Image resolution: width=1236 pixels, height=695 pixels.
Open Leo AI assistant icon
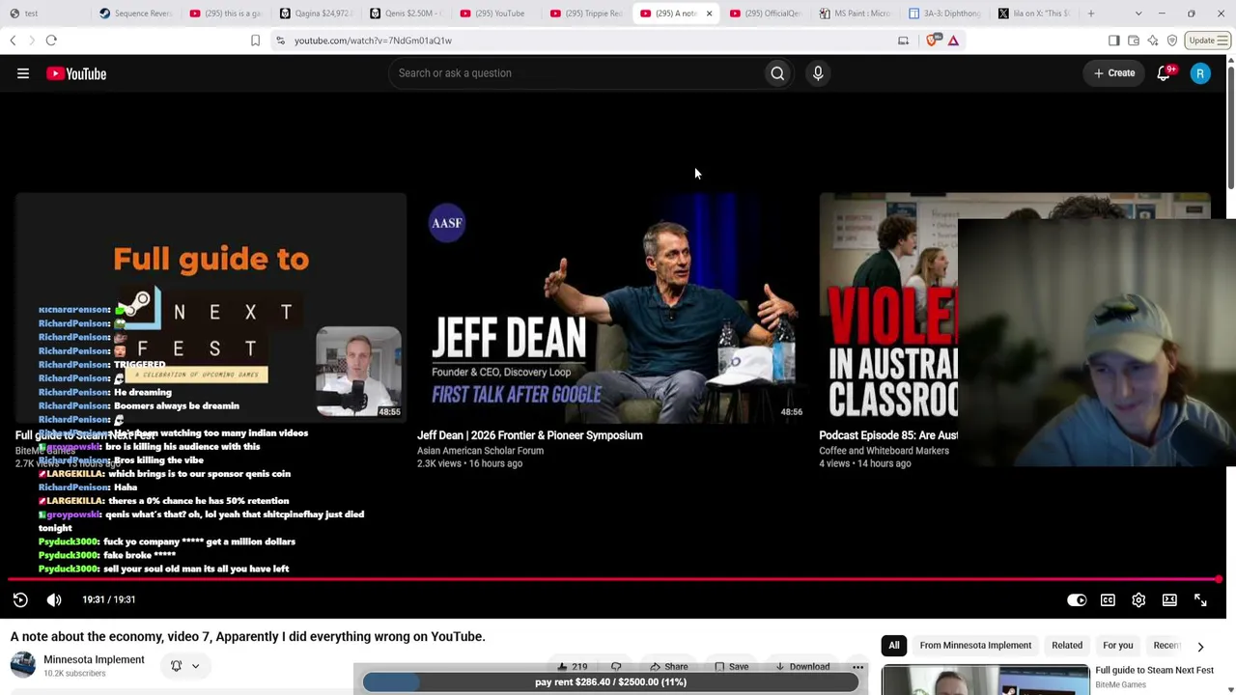point(1152,41)
